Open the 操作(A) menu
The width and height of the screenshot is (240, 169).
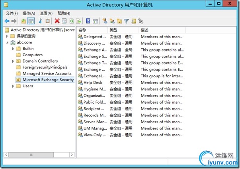pyautogui.click(x=29, y=14)
